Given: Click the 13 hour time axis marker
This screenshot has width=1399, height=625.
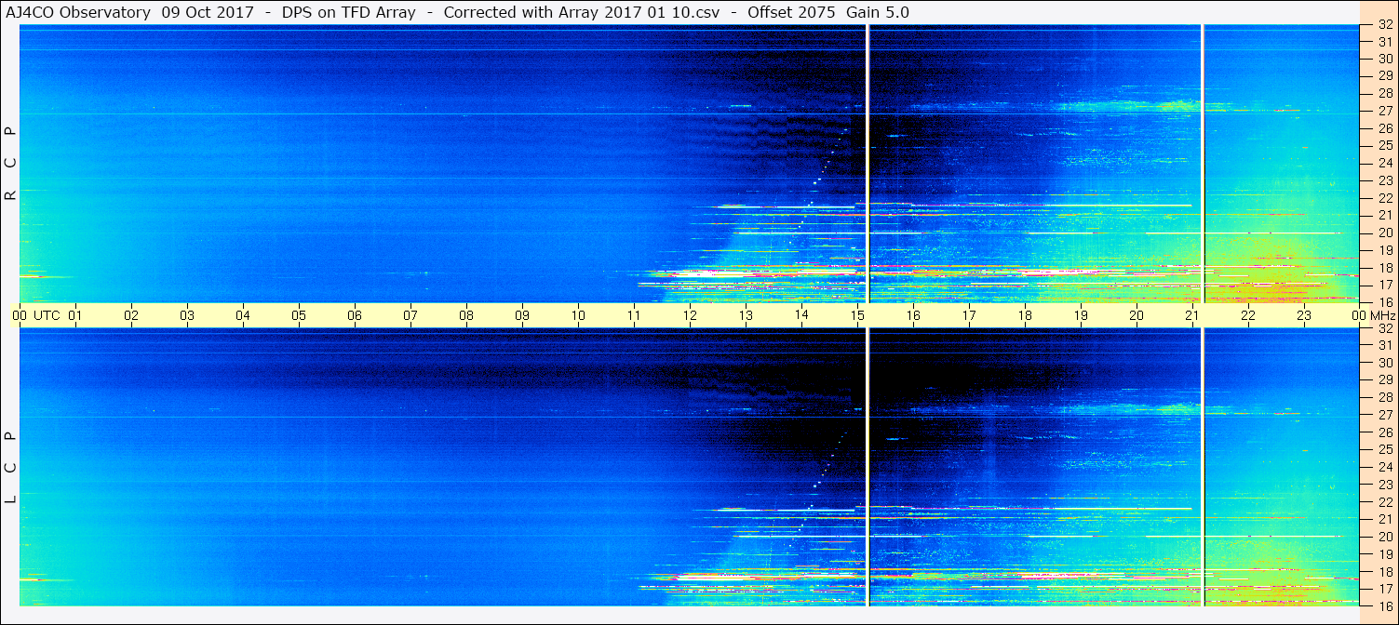Looking at the screenshot, I should pyautogui.click(x=746, y=316).
